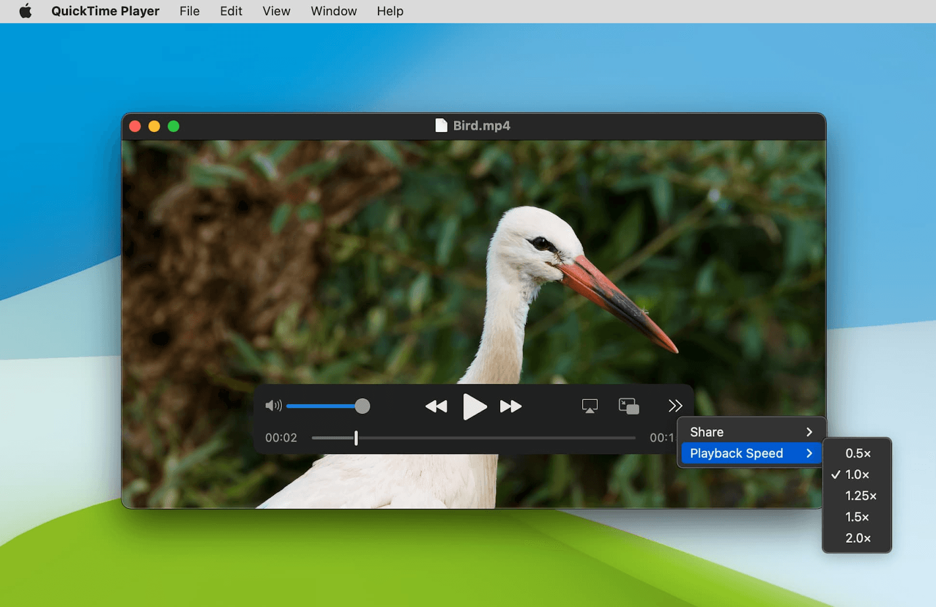Mute audio via the speaker icon
The width and height of the screenshot is (936, 607).
[x=273, y=405]
